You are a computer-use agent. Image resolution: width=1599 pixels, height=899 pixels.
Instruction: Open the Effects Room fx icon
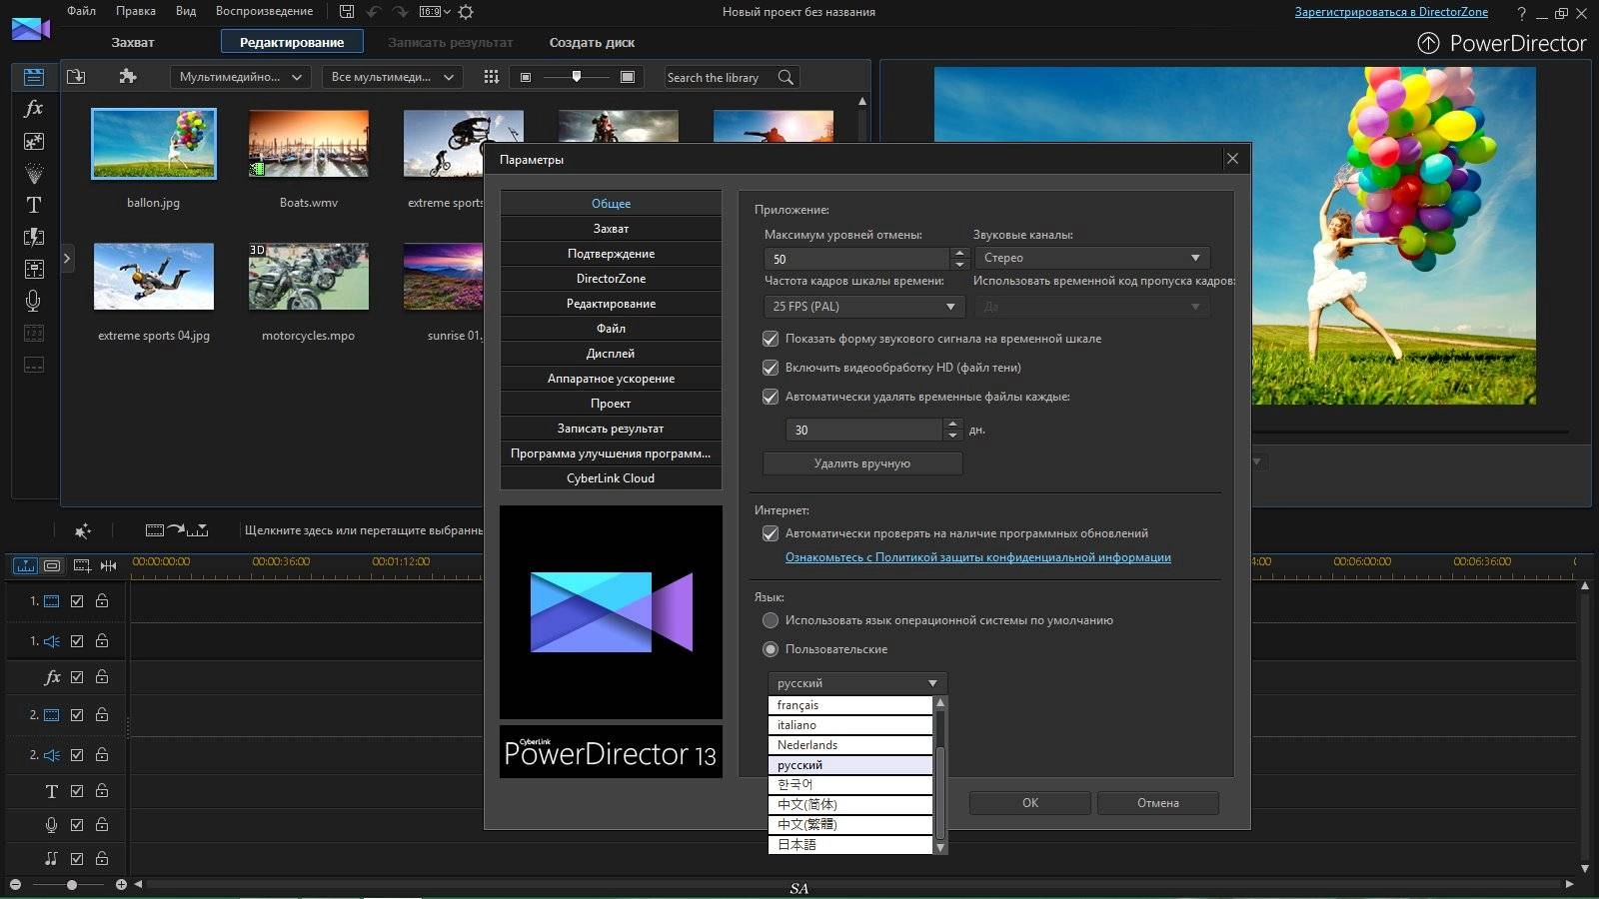34,108
